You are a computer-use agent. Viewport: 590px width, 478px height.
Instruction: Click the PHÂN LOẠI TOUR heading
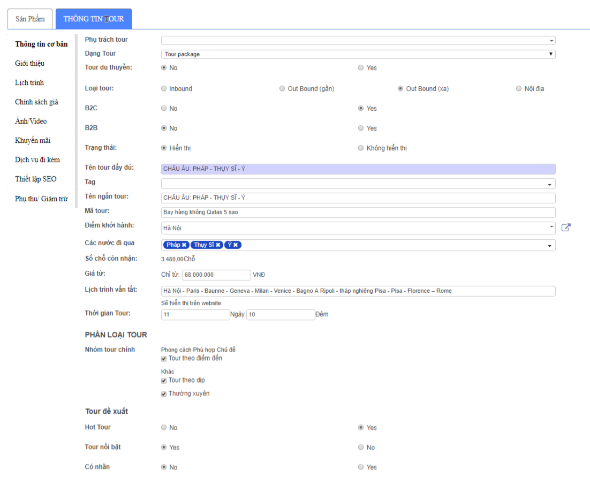[x=116, y=335]
